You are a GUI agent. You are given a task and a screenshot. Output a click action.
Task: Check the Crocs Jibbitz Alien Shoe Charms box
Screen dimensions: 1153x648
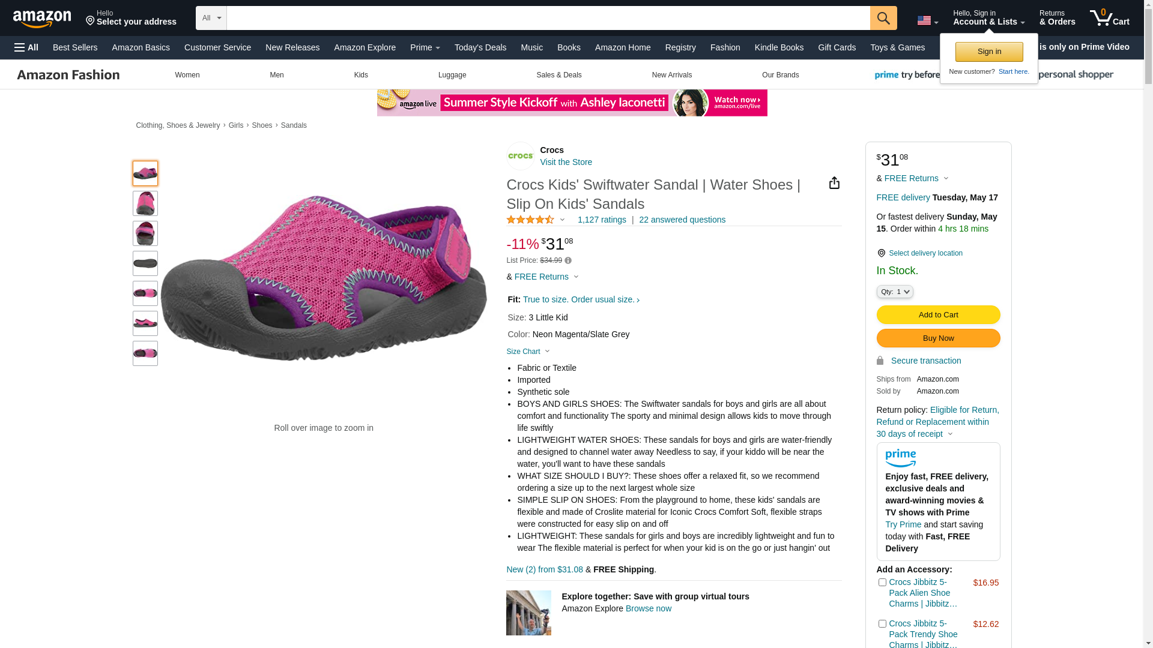coord(882,583)
